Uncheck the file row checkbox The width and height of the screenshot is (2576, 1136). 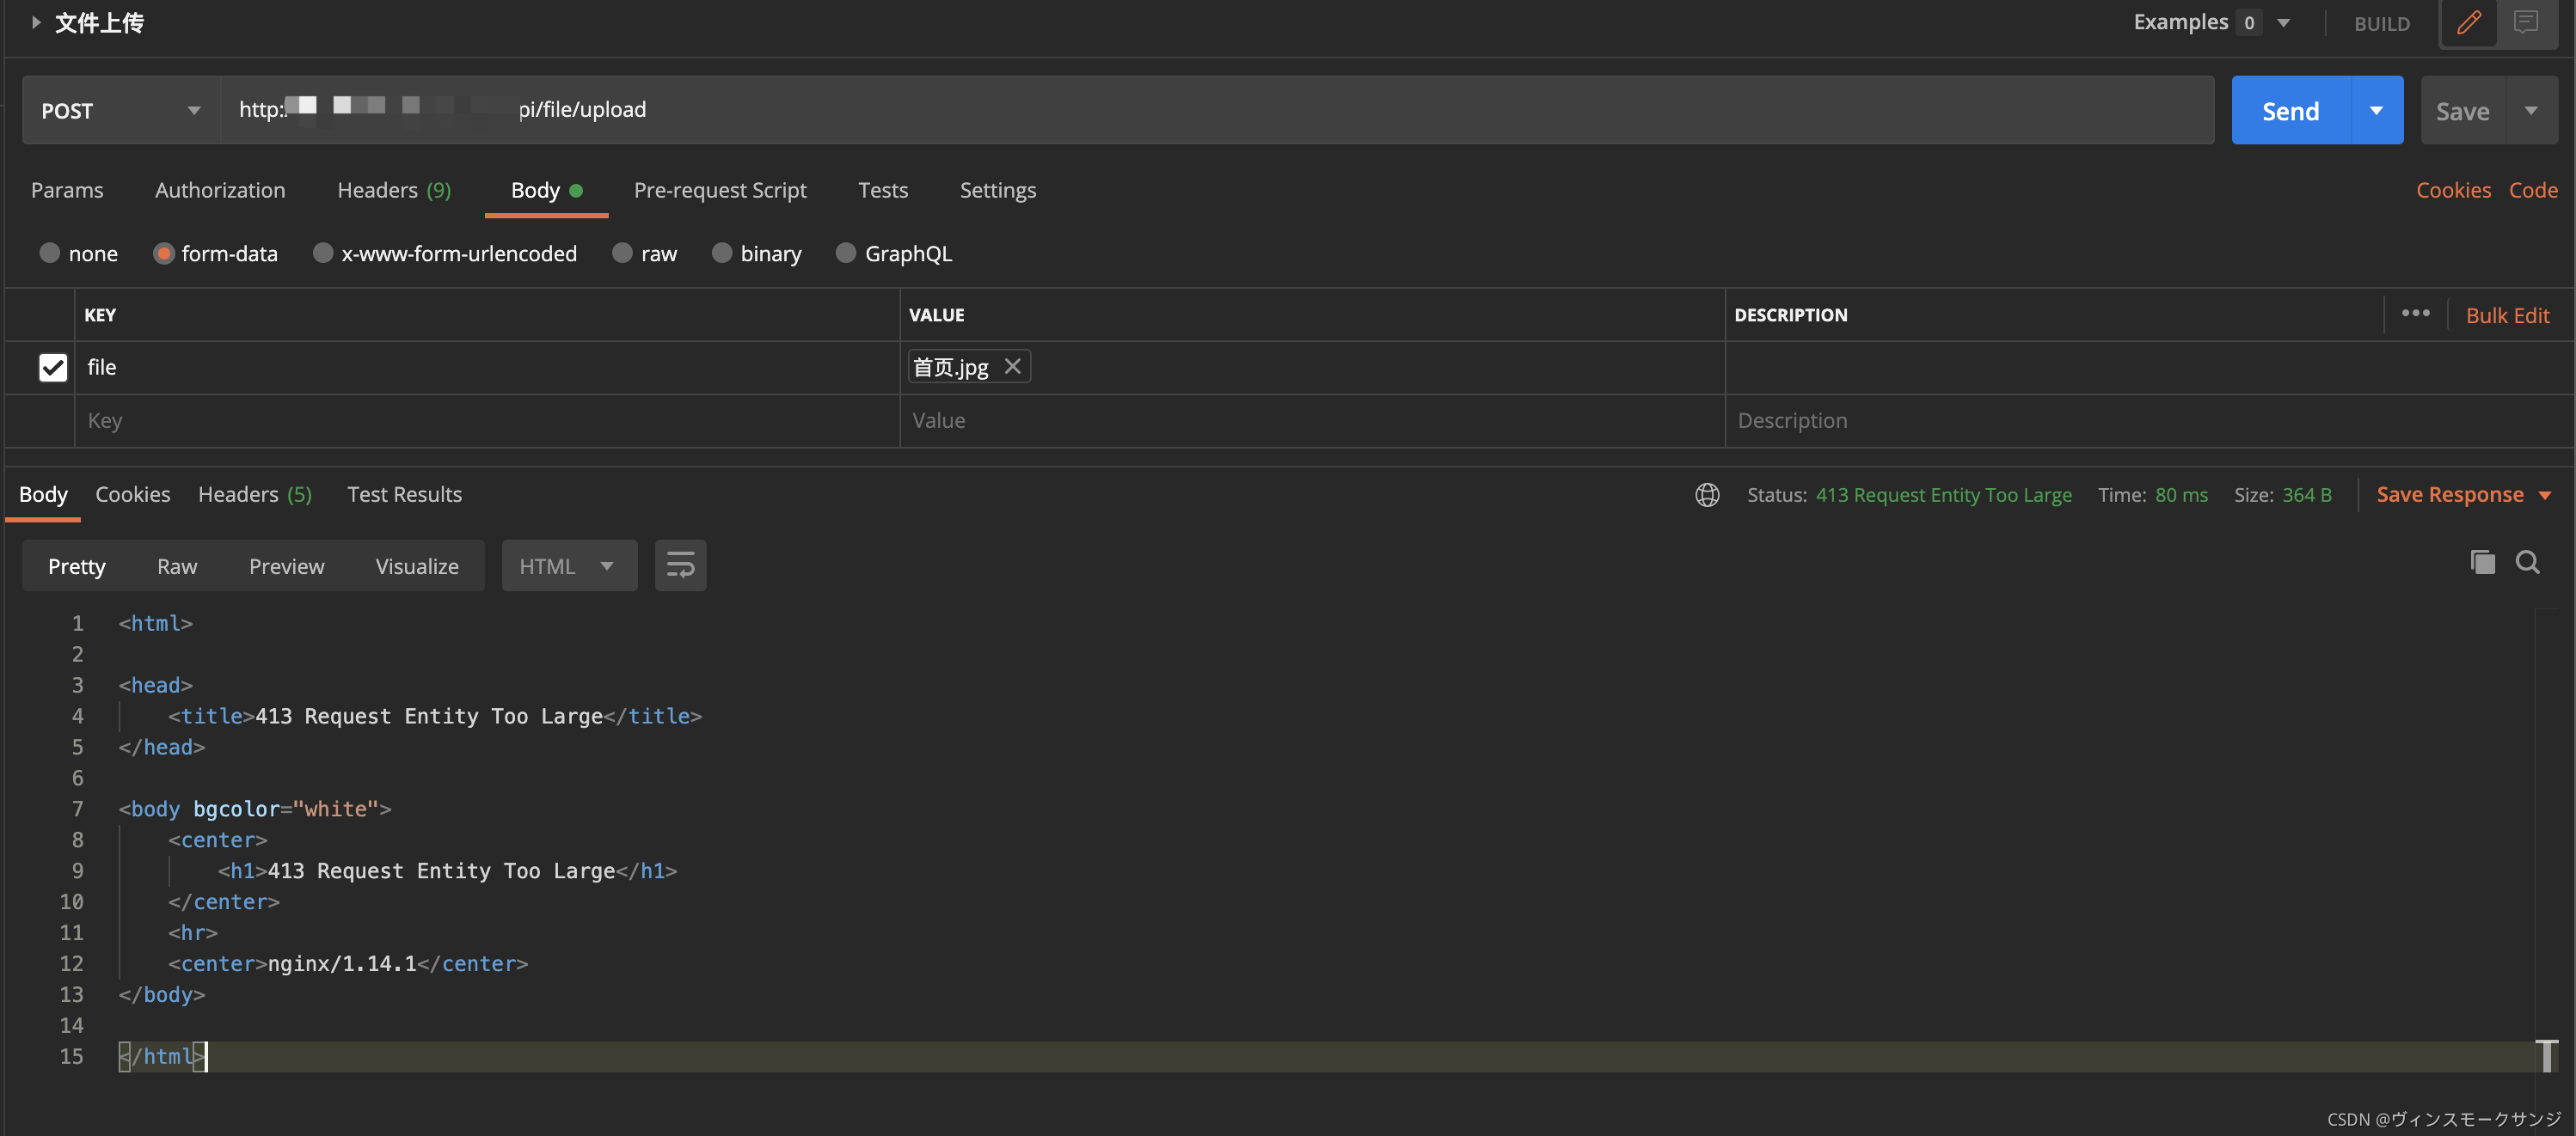click(53, 368)
